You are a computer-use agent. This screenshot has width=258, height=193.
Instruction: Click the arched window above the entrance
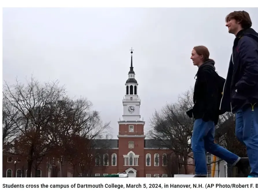click(131, 158)
